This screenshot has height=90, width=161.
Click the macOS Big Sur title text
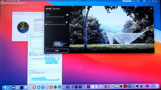(39, 20)
